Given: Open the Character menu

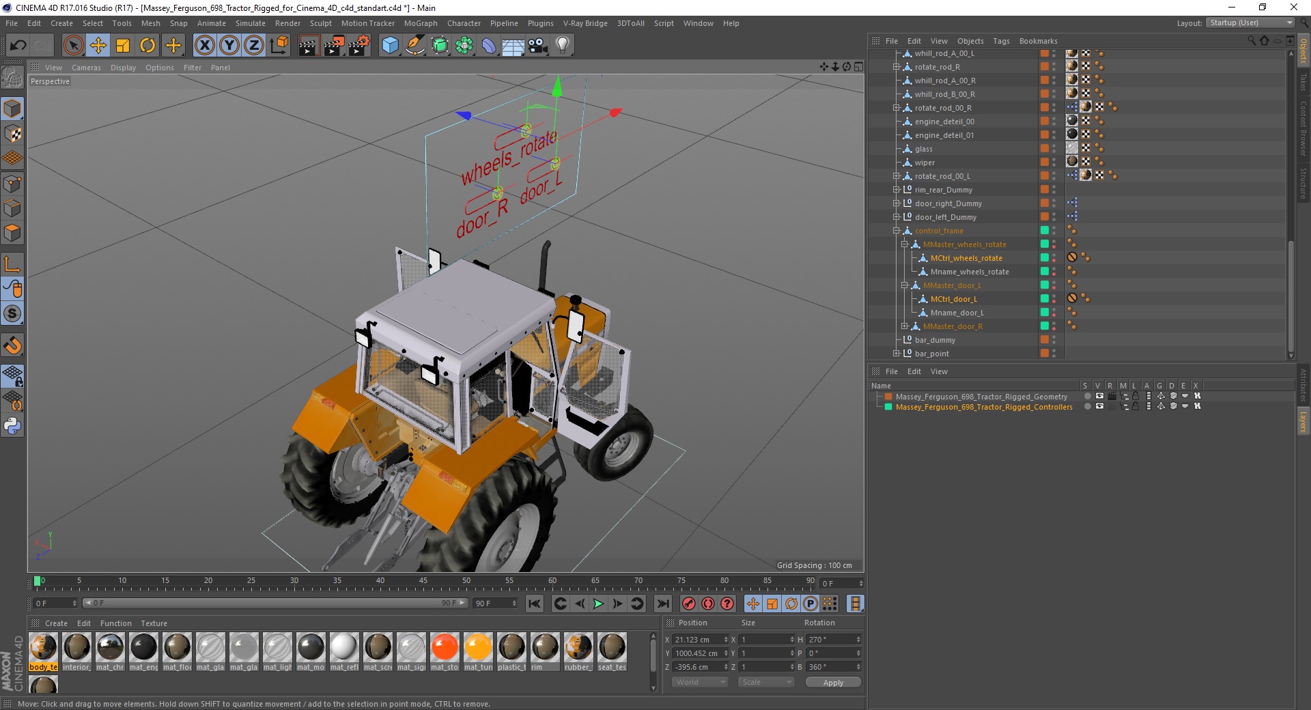Looking at the screenshot, I should pyautogui.click(x=464, y=23).
